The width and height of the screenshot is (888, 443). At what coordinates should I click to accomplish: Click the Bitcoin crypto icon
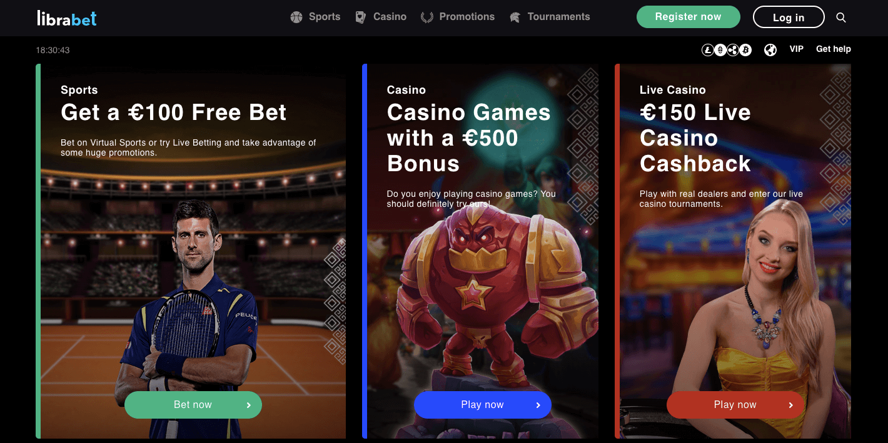745,50
